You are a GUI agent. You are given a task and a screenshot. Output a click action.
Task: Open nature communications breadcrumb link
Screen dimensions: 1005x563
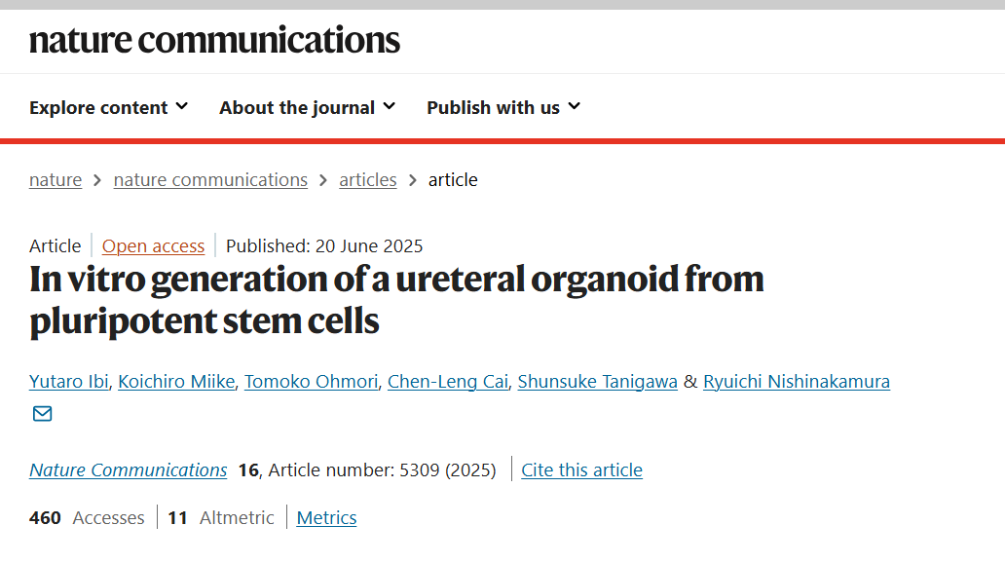[210, 179]
